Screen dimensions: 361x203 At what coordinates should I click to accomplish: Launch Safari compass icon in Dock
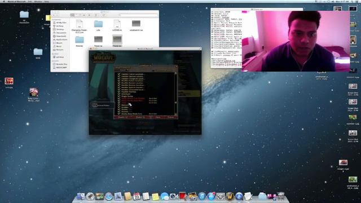click(109, 196)
